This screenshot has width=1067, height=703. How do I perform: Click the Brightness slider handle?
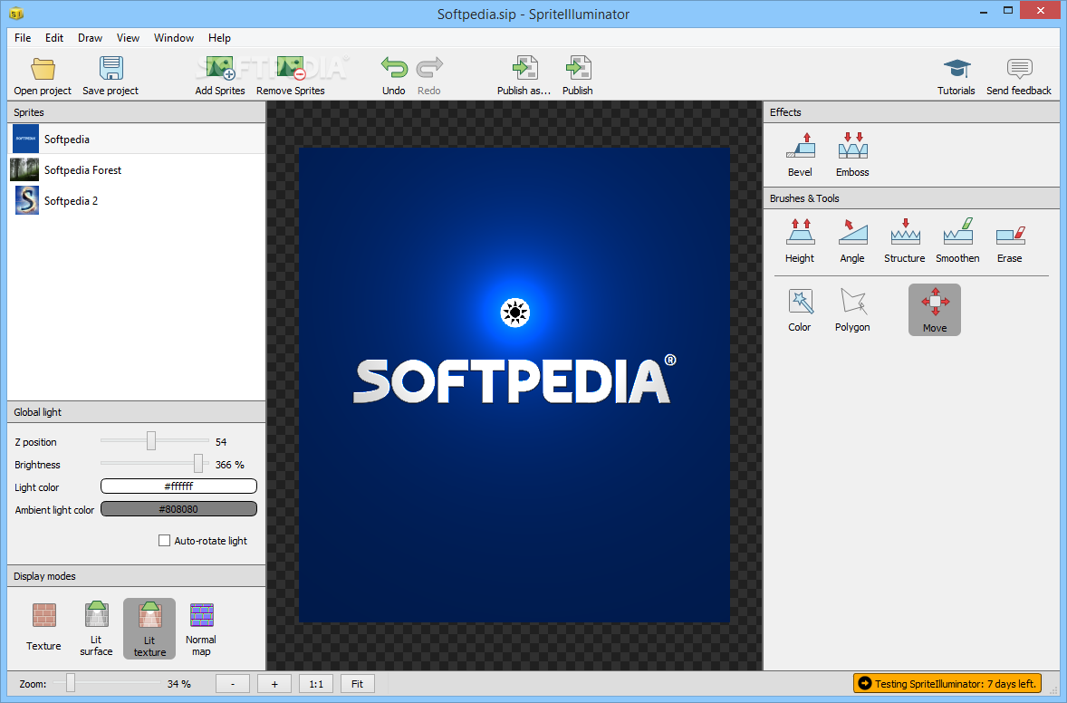[x=198, y=464]
